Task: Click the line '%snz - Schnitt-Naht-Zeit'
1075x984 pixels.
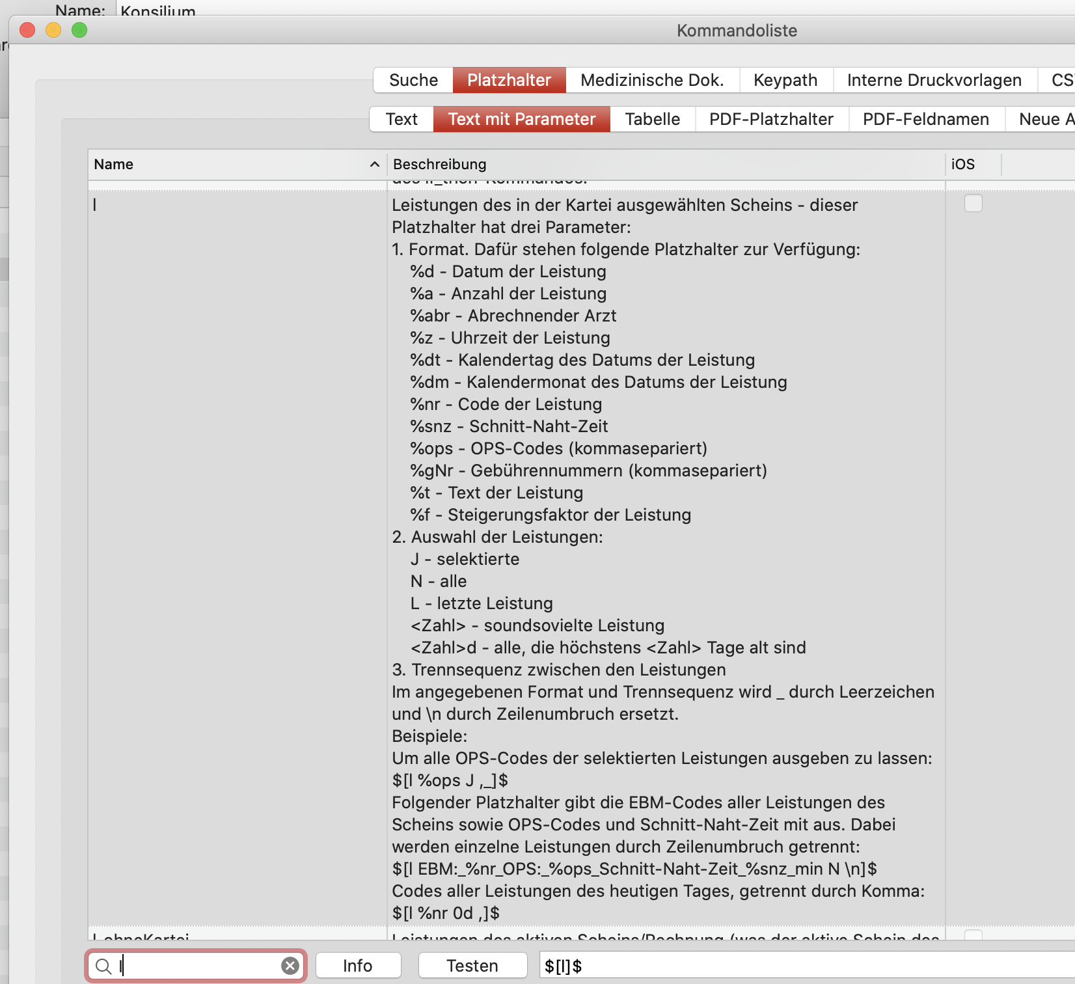Action: point(509,426)
